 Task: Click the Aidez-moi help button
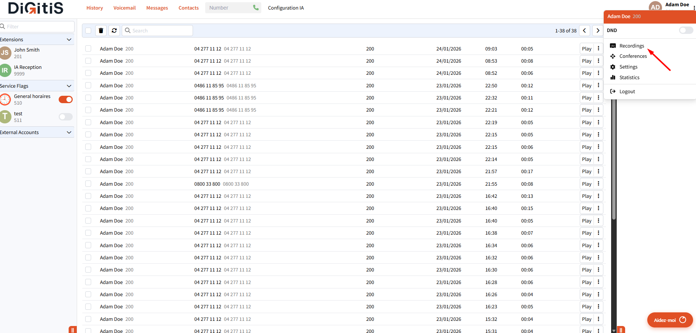(x=669, y=320)
